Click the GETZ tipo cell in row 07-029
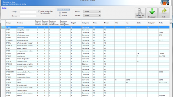This screenshot has height=97, width=173. (131, 80)
